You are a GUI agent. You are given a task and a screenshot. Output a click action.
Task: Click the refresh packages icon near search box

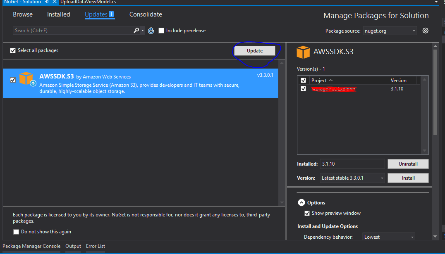pyautogui.click(x=151, y=30)
